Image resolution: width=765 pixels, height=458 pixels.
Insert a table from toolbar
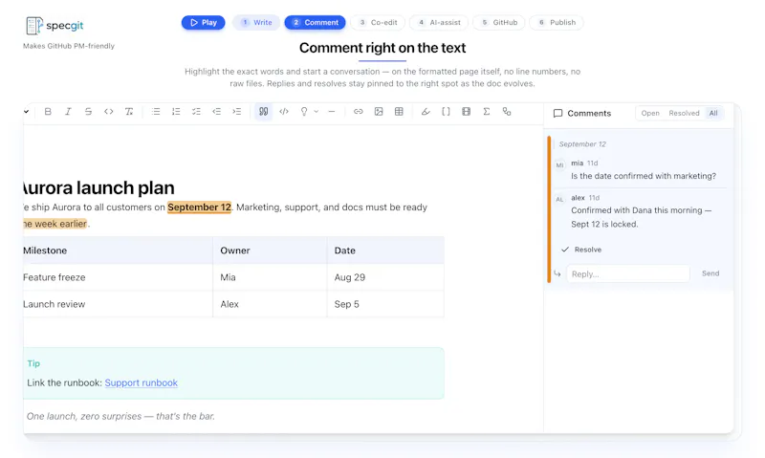(x=399, y=112)
